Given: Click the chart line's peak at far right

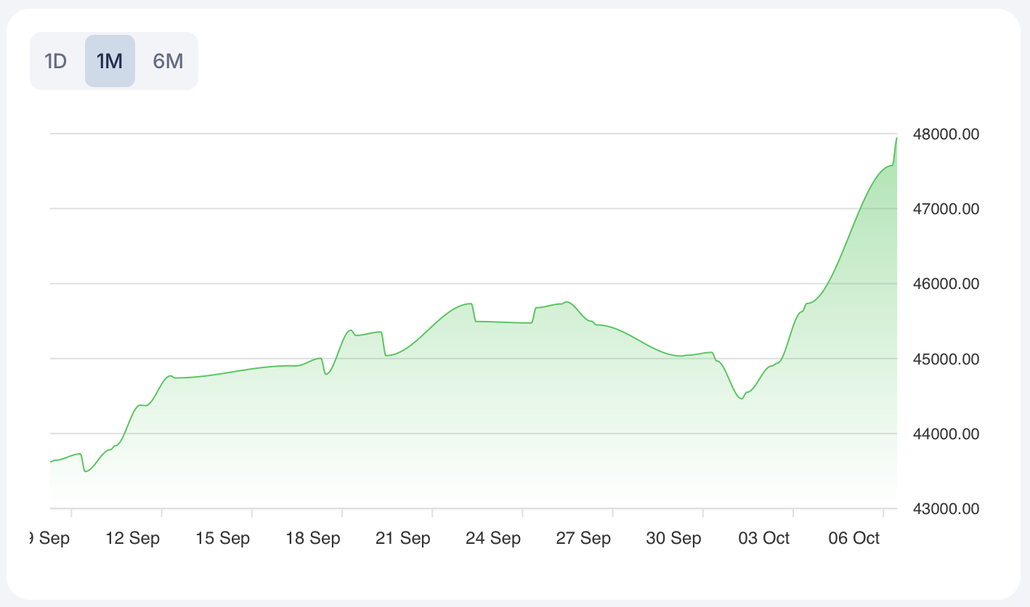Looking at the screenshot, I should click(x=896, y=138).
